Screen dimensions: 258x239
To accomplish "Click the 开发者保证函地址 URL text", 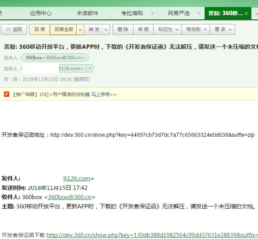I will (152, 135).
